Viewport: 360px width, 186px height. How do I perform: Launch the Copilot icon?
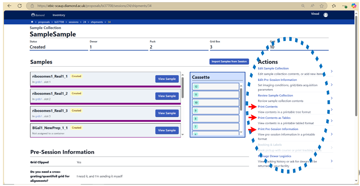tap(354, 6)
